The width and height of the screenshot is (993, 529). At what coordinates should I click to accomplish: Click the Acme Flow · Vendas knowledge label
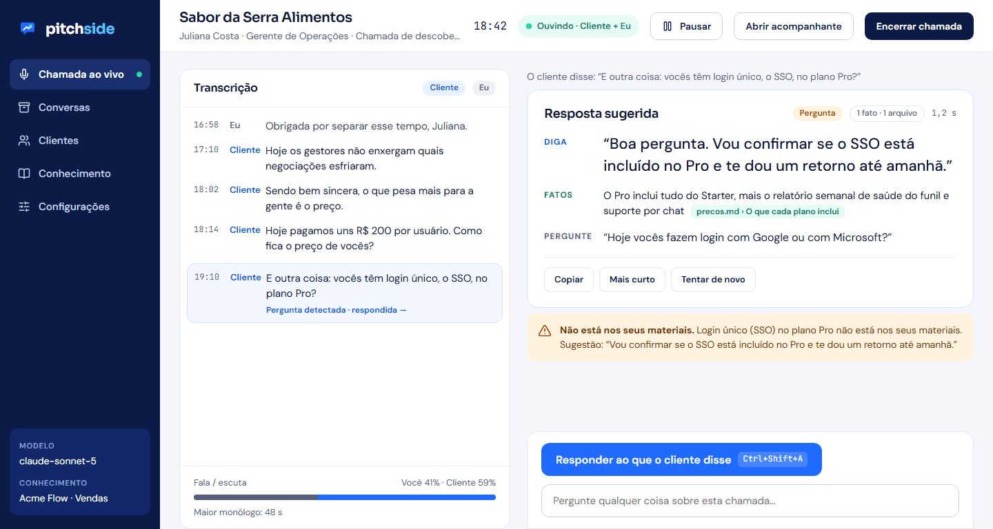tap(63, 498)
